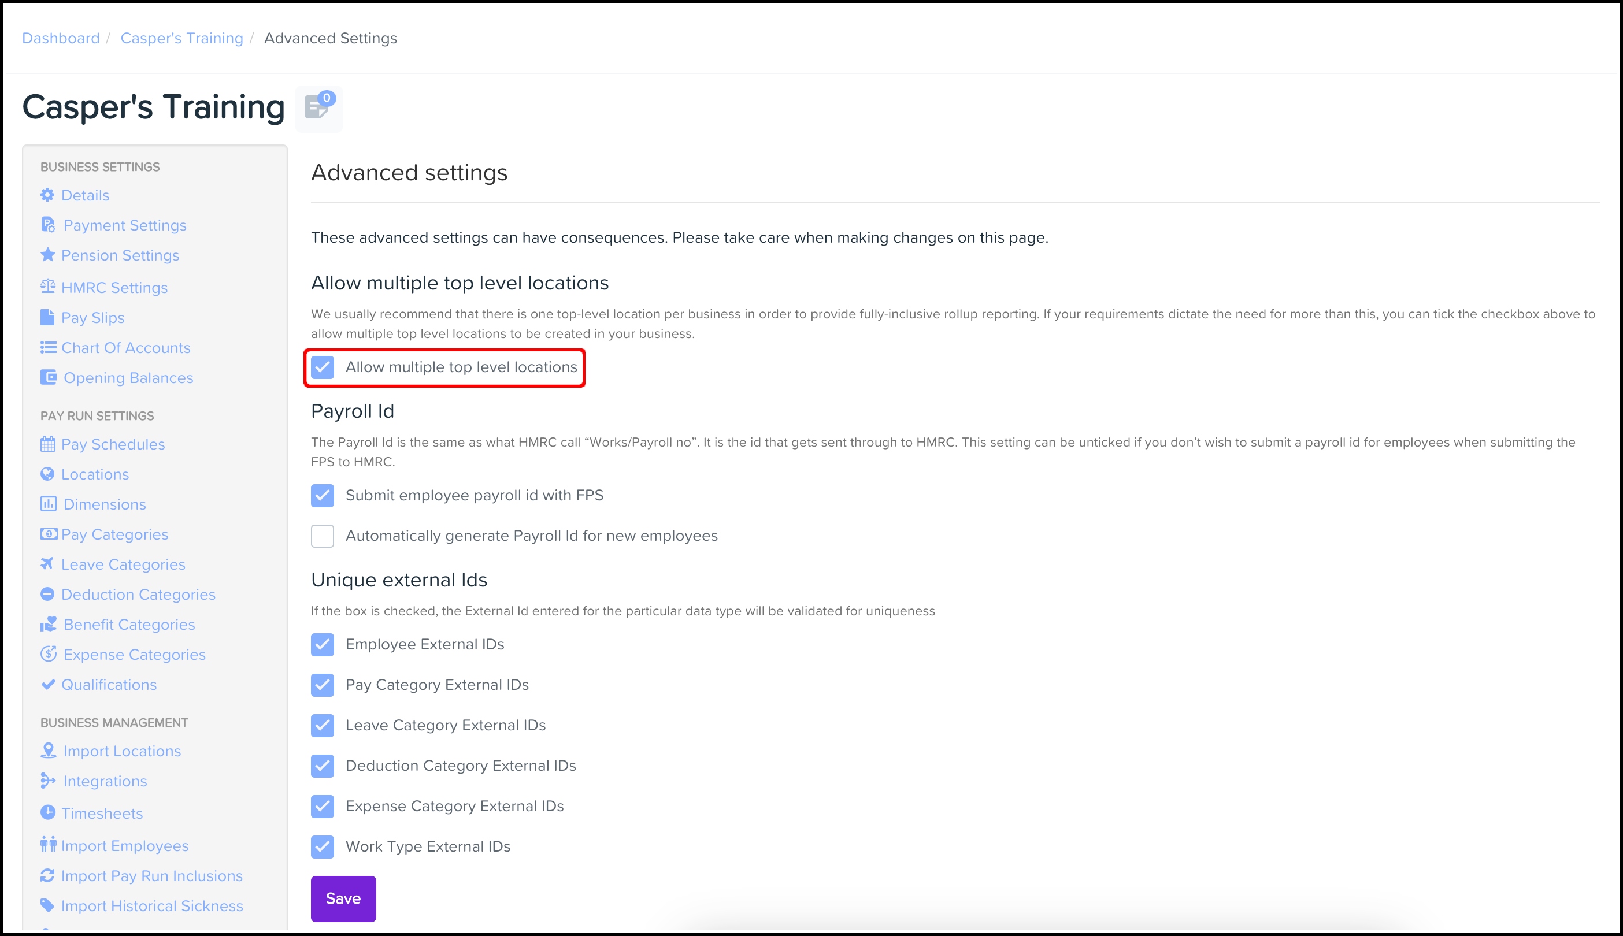Go to Deduction Categories sidebar item

[x=138, y=595]
